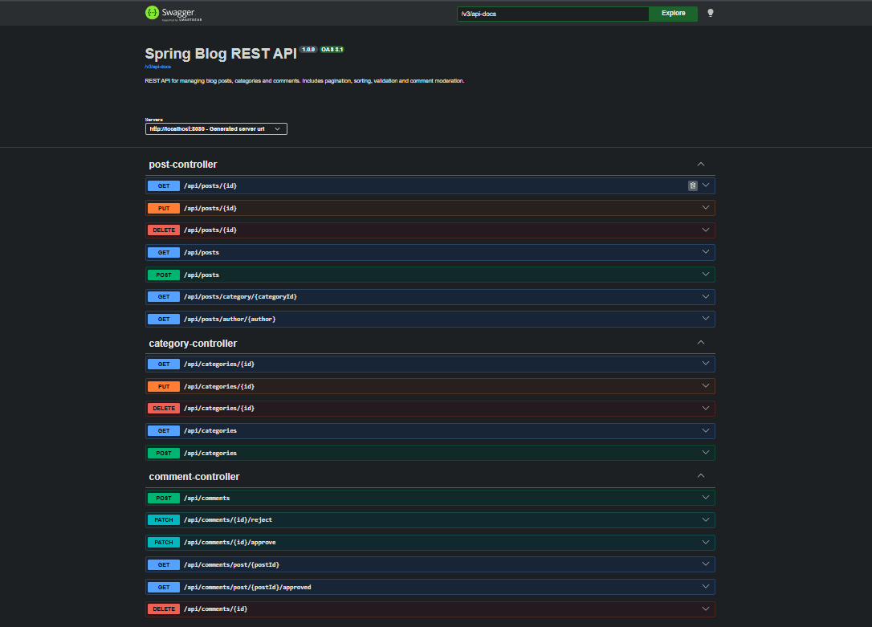Image resolution: width=872 pixels, height=627 pixels.
Task: Expand GET /api/categories/{id} chevron
Action: (706, 364)
